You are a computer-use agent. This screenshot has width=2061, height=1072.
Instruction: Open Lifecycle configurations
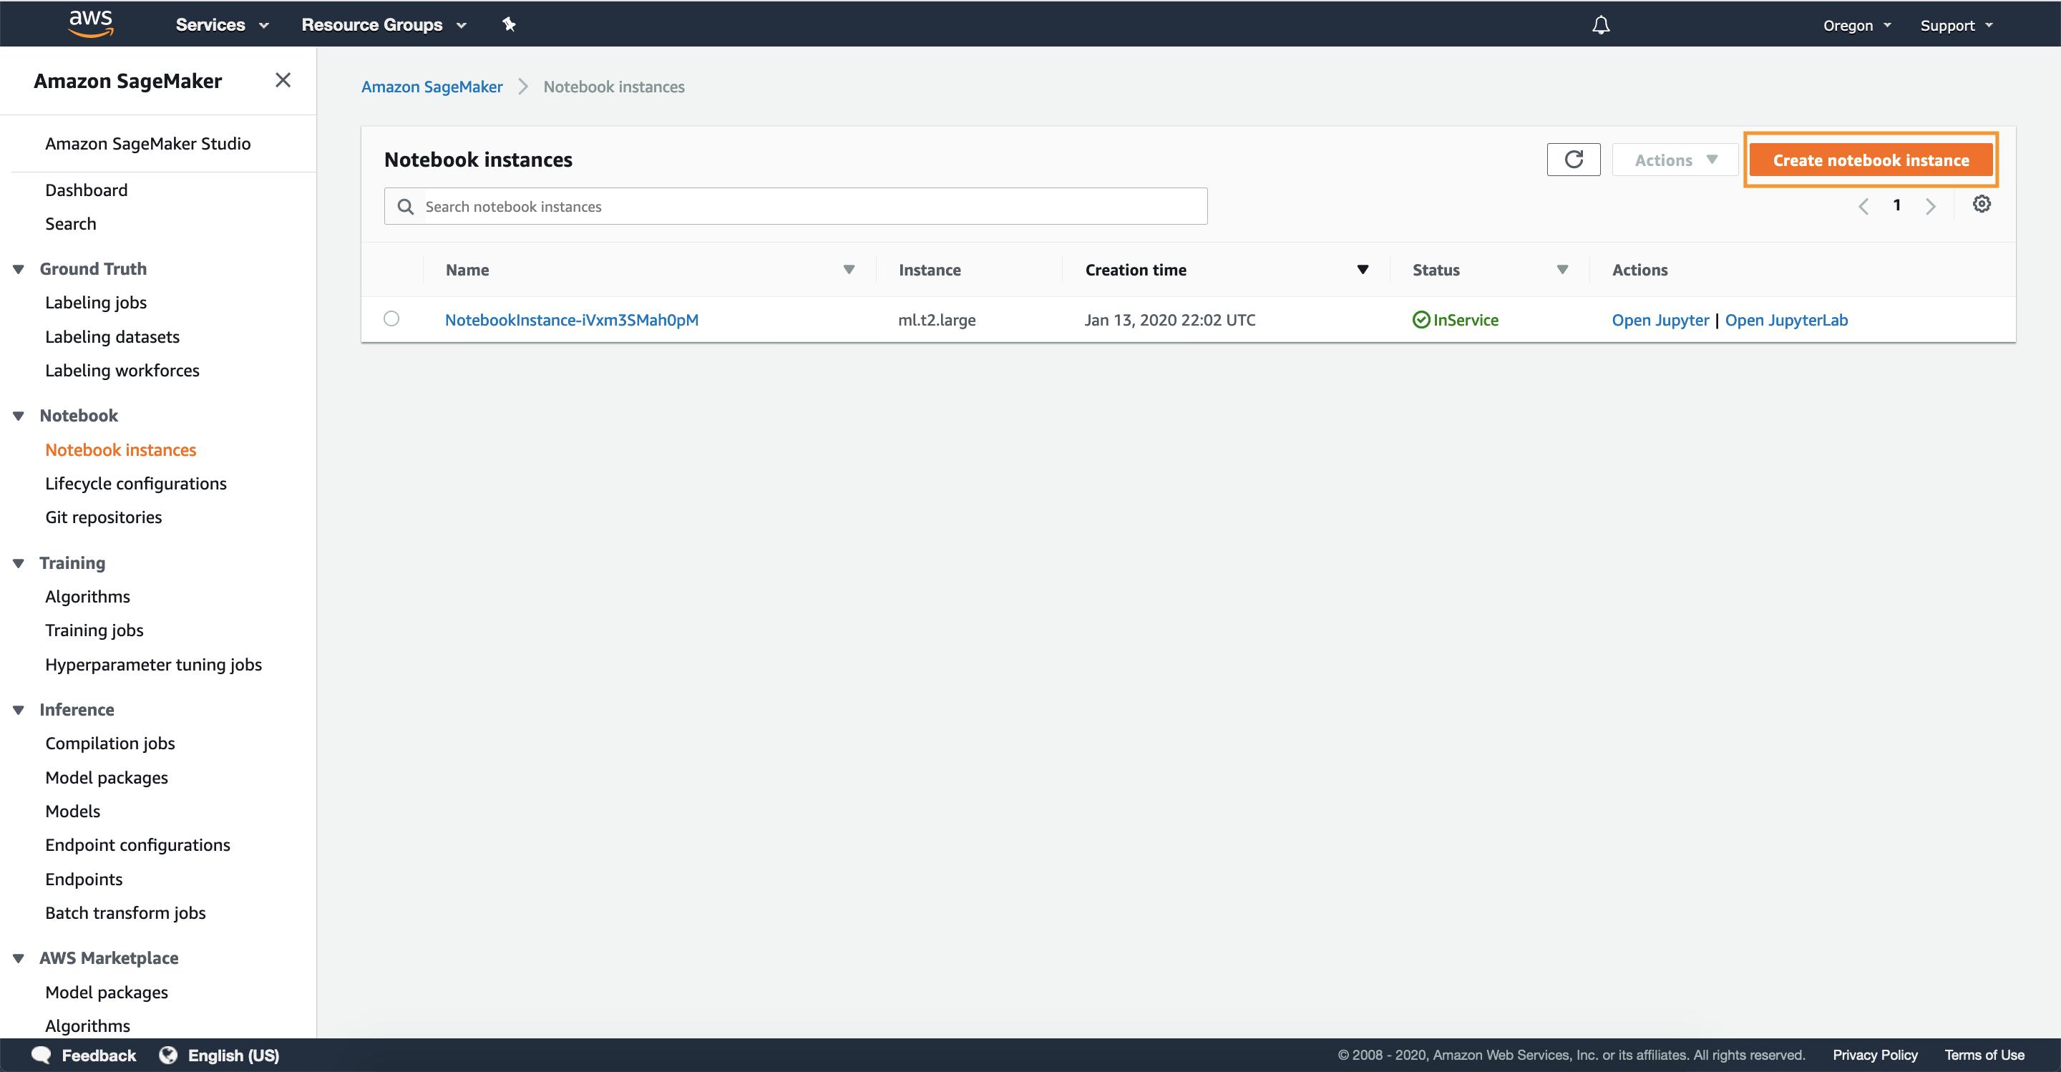point(136,484)
